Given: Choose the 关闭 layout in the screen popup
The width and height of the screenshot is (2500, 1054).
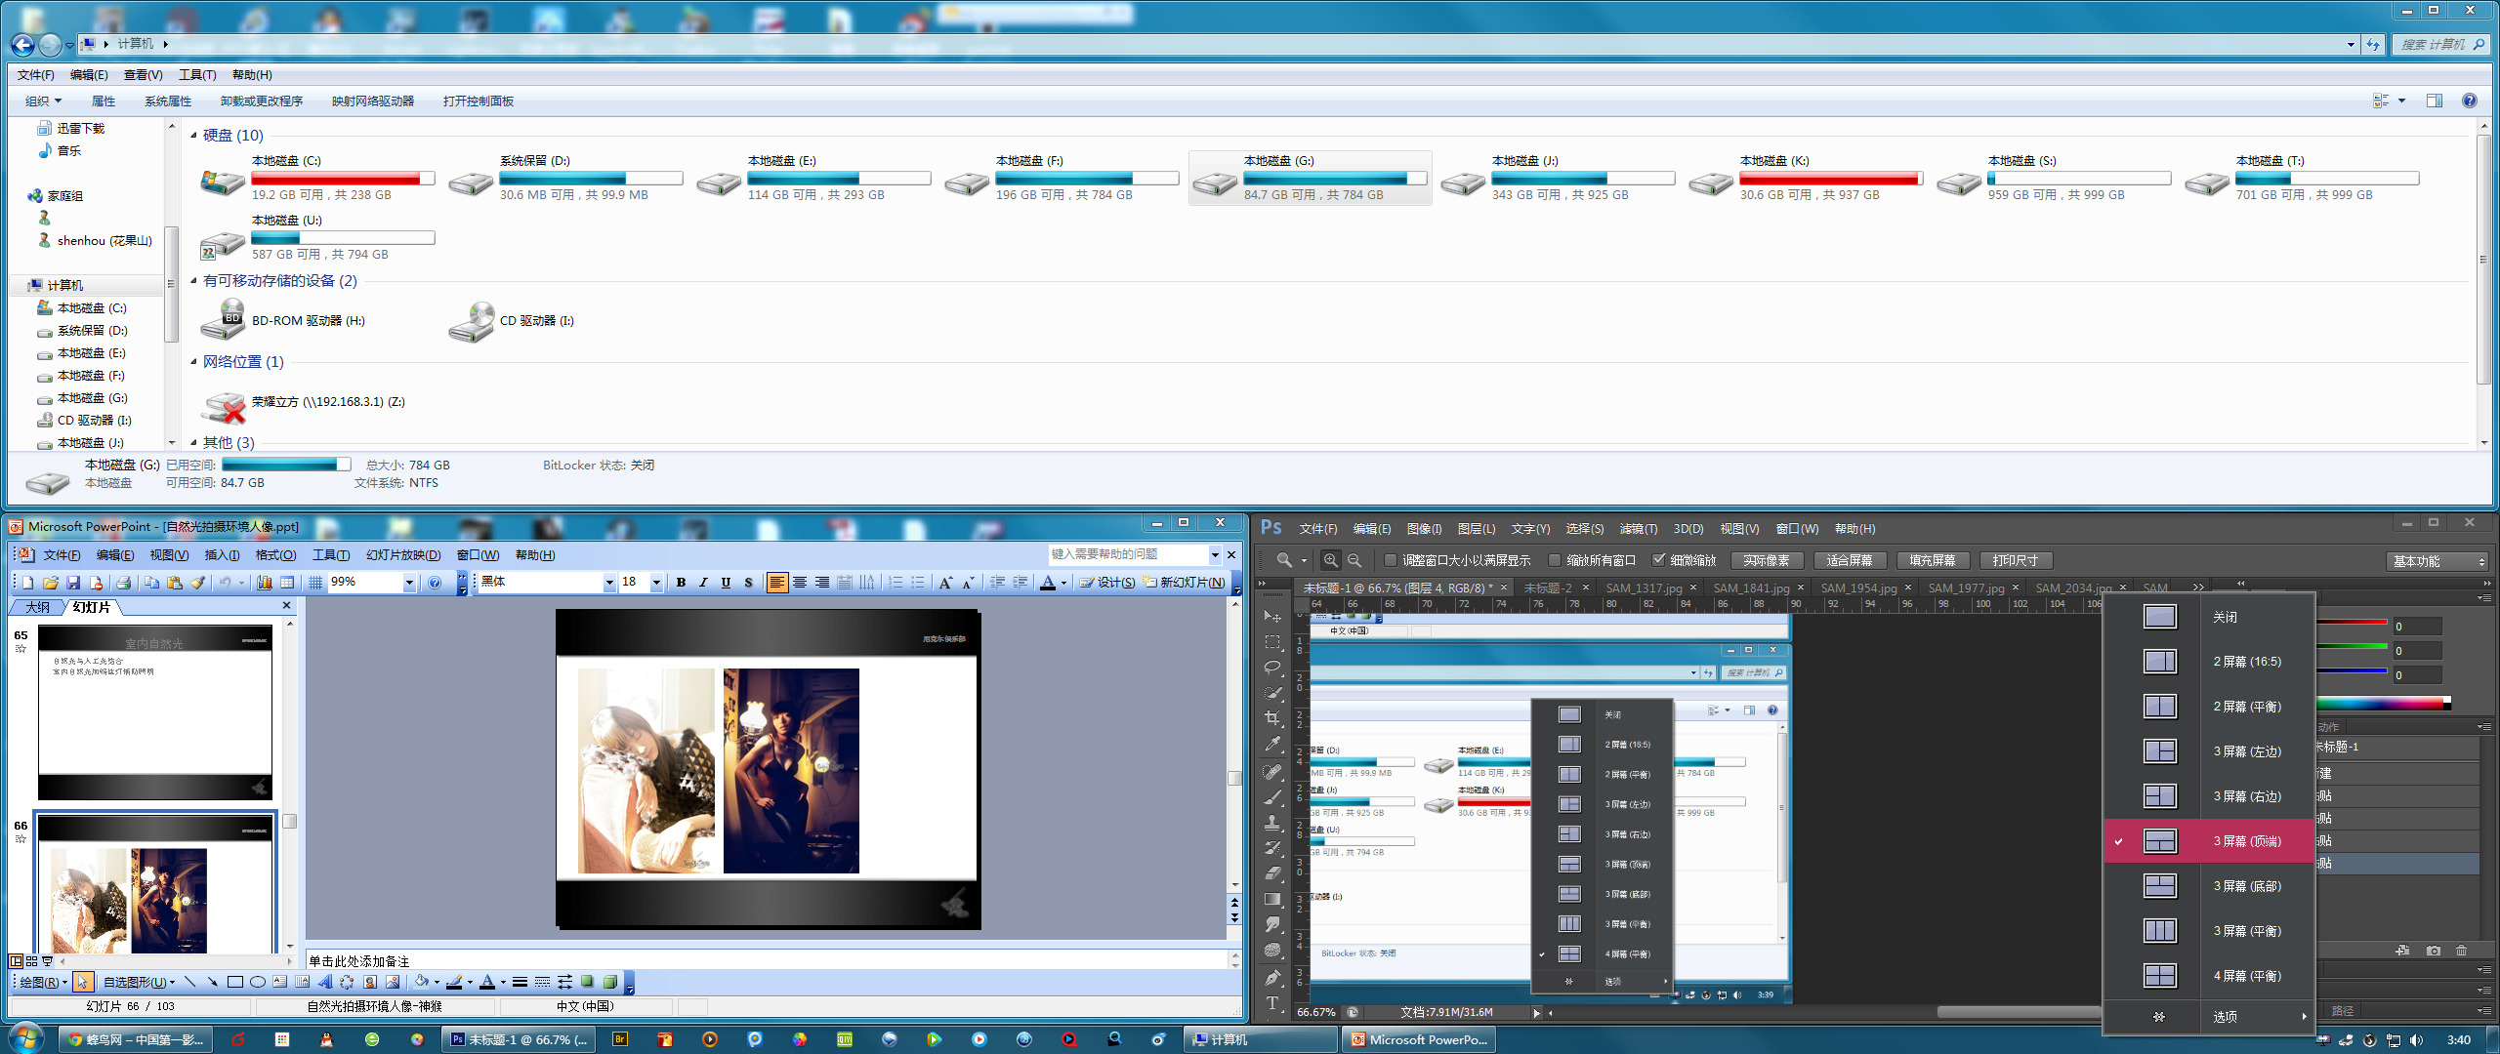Looking at the screenshot, I should pos(2209,617).
